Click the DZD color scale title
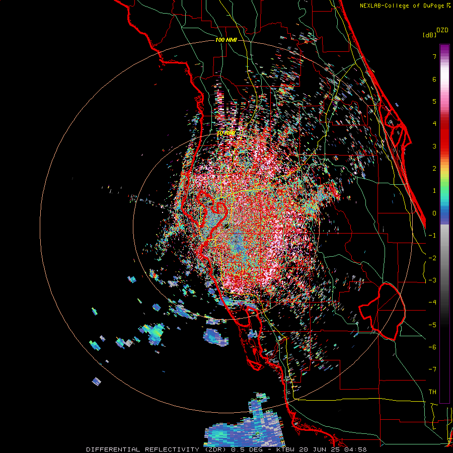The image size is (453, 453). tap(442, 30)
